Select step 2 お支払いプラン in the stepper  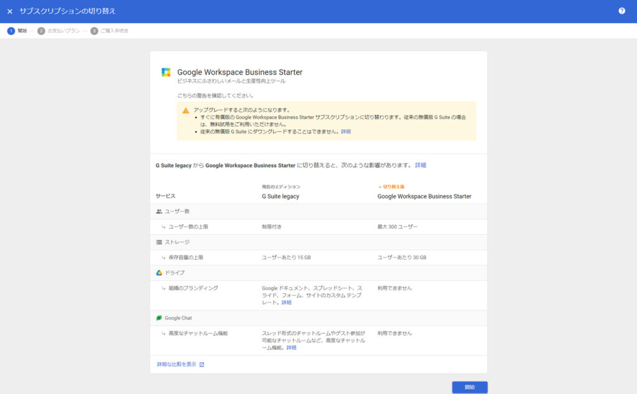click(x=58, y=31)
